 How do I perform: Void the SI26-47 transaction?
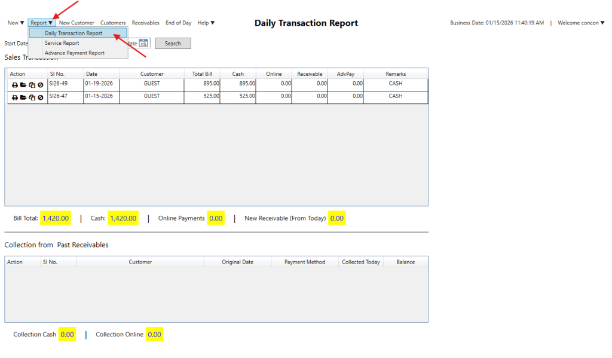pos(40,97)
